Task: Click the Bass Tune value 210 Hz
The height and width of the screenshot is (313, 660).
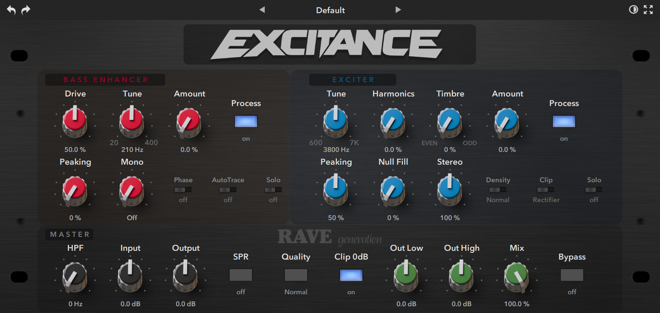Action: 132,149
